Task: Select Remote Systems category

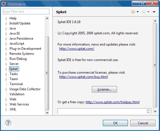Action: point(22,54)
